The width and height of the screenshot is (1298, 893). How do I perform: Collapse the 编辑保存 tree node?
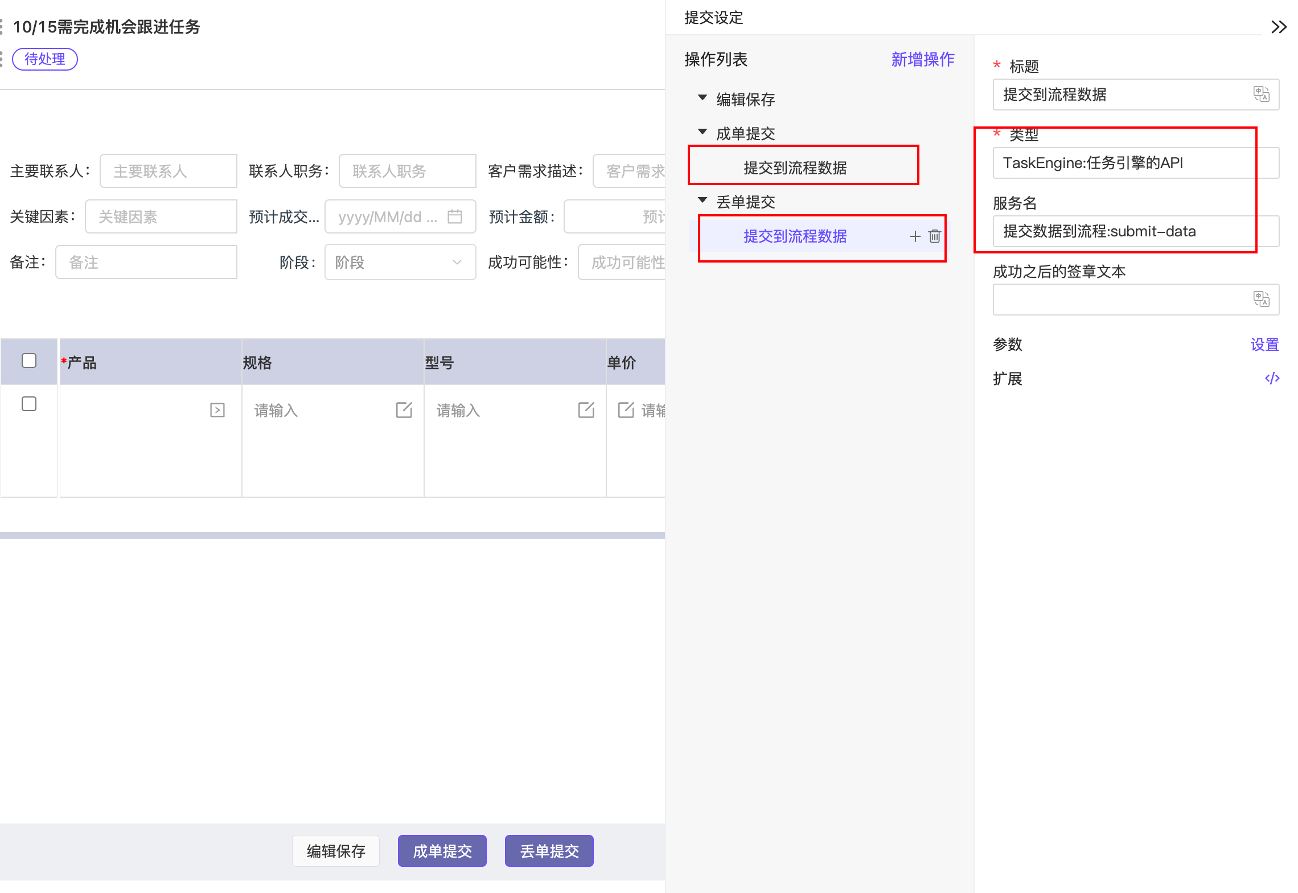click(x=703, y=98)
